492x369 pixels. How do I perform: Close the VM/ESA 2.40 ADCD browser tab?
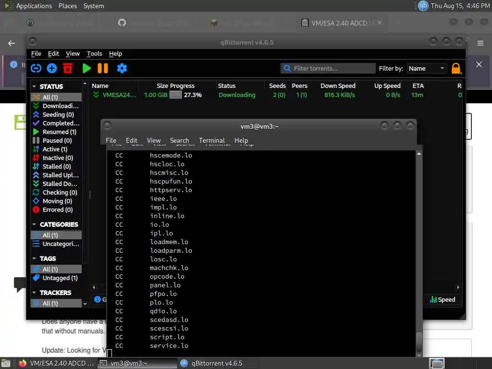point(380,23)
